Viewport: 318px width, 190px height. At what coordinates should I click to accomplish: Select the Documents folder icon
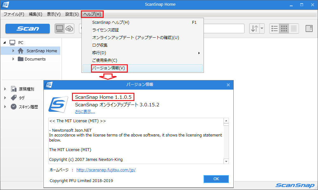pos(21,59)
